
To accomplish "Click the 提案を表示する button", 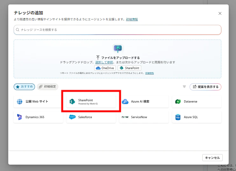I will pyautogui.click(x=205, y=87).
